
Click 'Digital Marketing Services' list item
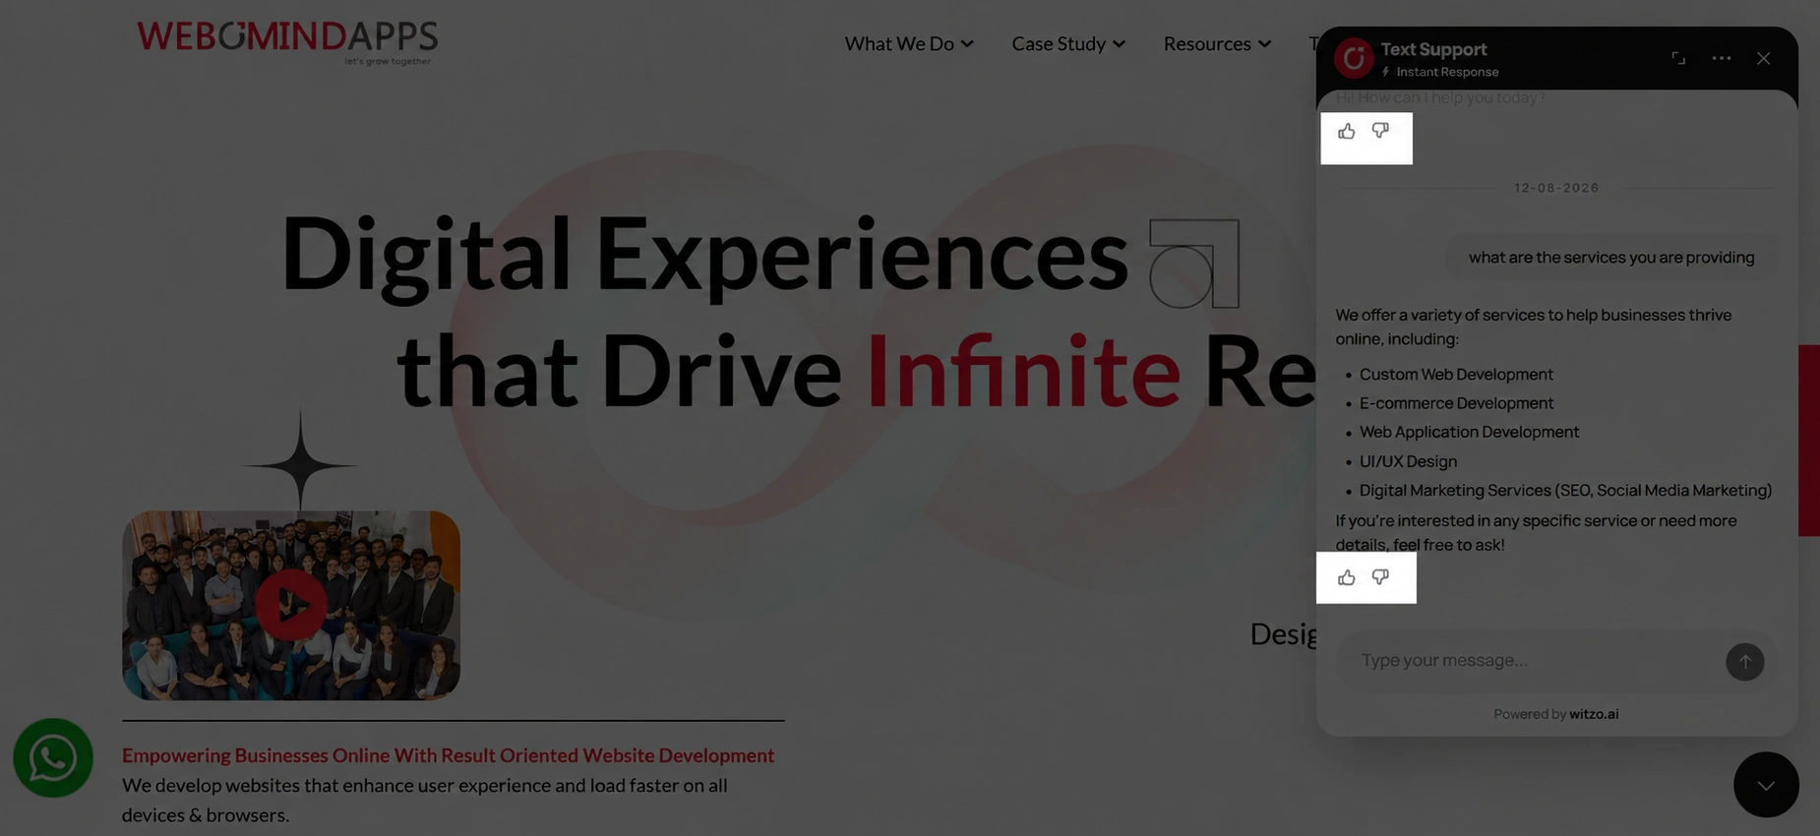pos(1565,490)
